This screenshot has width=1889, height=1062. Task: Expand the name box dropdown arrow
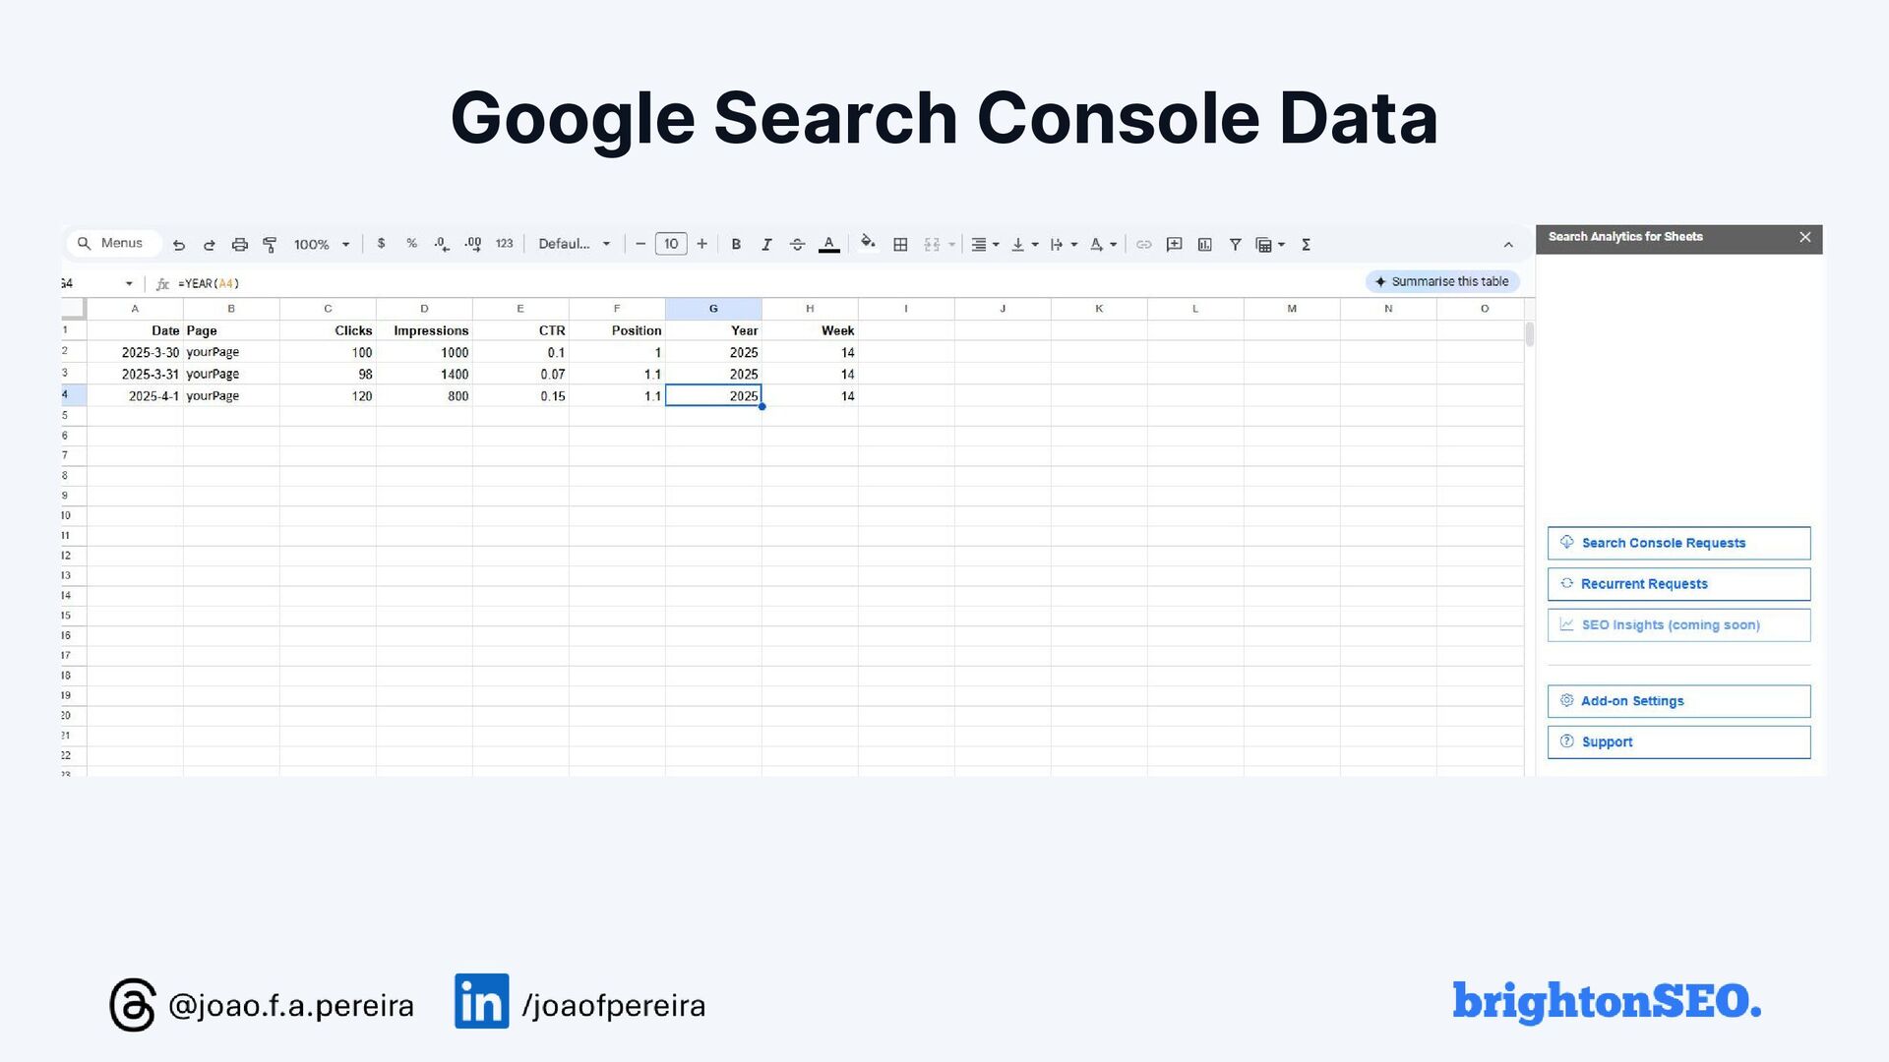[129, 284]
